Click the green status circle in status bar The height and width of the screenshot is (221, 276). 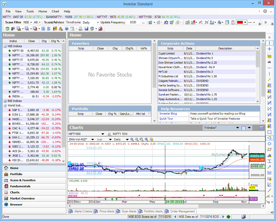pos(228,217)
